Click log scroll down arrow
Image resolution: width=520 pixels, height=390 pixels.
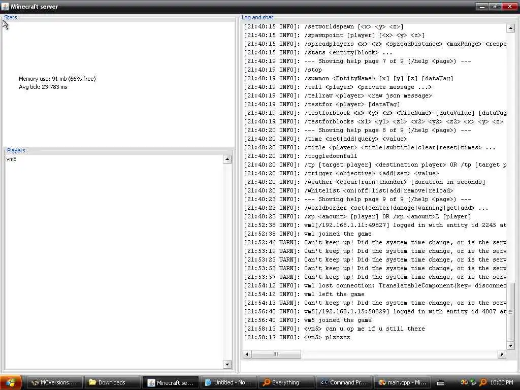[x=510, y=345]
